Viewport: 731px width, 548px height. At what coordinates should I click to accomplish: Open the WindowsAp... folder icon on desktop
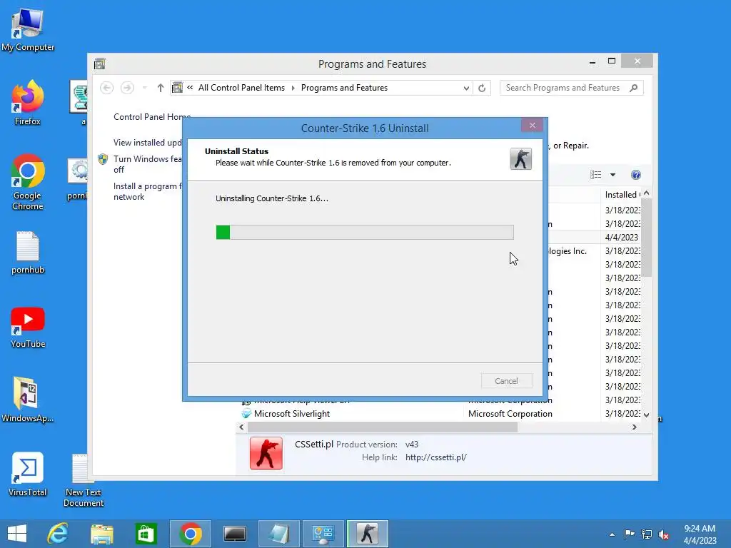28,400
